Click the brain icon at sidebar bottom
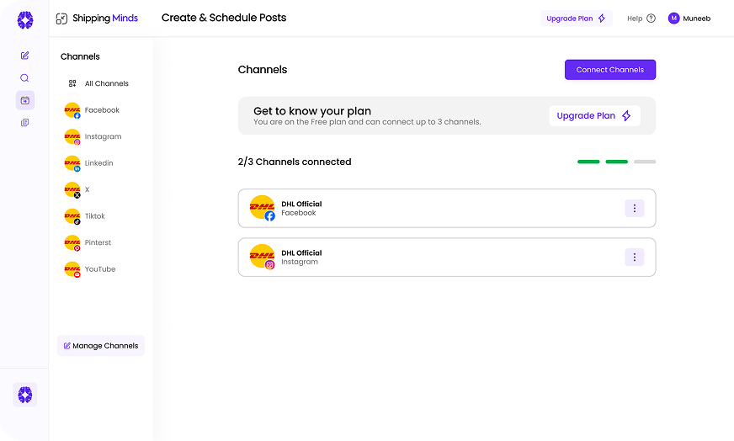 pos(25,394)
